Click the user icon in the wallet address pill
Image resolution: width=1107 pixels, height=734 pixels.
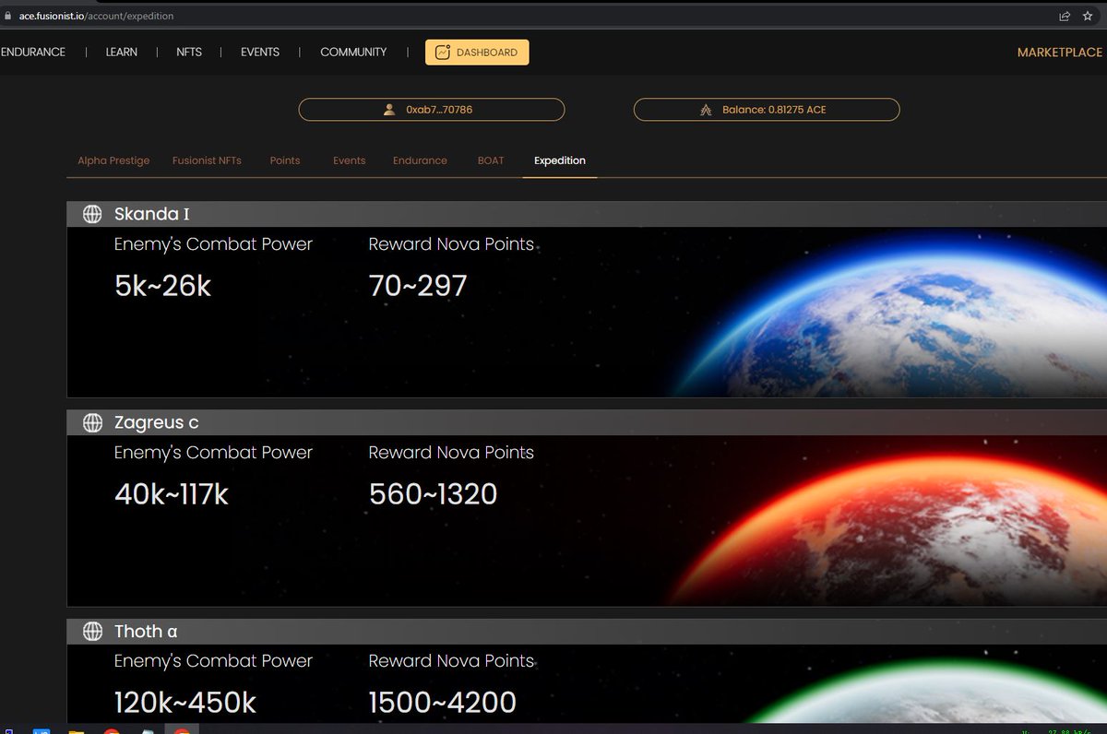389,110
